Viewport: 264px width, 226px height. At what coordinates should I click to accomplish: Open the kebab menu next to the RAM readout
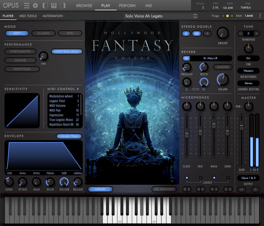[x=260, y=16]
